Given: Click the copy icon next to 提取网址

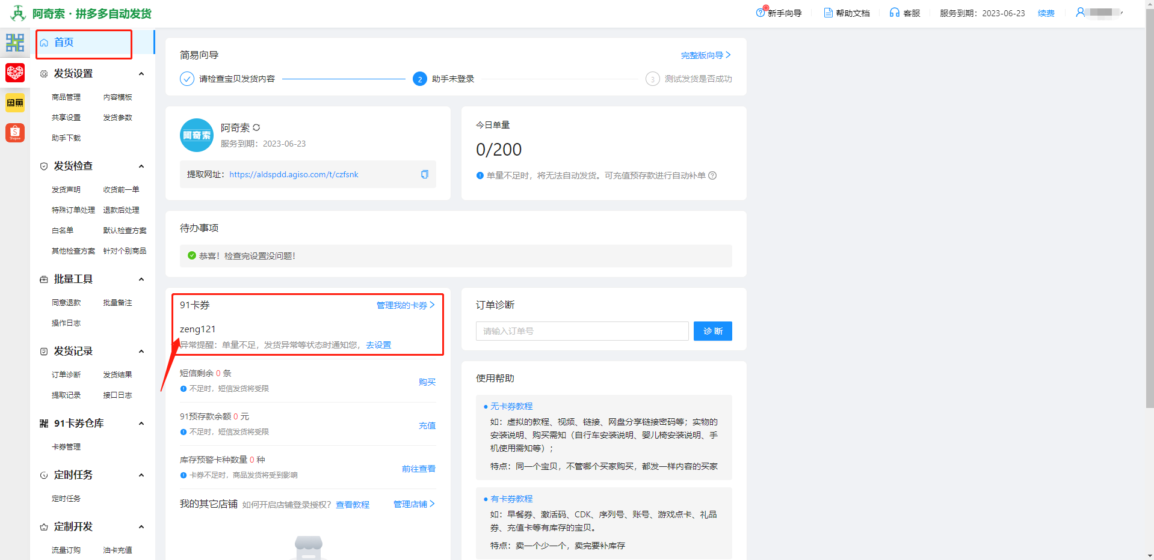Looking at the screenshot, I should pos(424,174).
